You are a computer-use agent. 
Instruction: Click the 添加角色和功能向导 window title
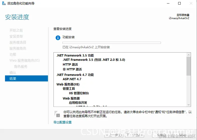(x=21, y=4)
